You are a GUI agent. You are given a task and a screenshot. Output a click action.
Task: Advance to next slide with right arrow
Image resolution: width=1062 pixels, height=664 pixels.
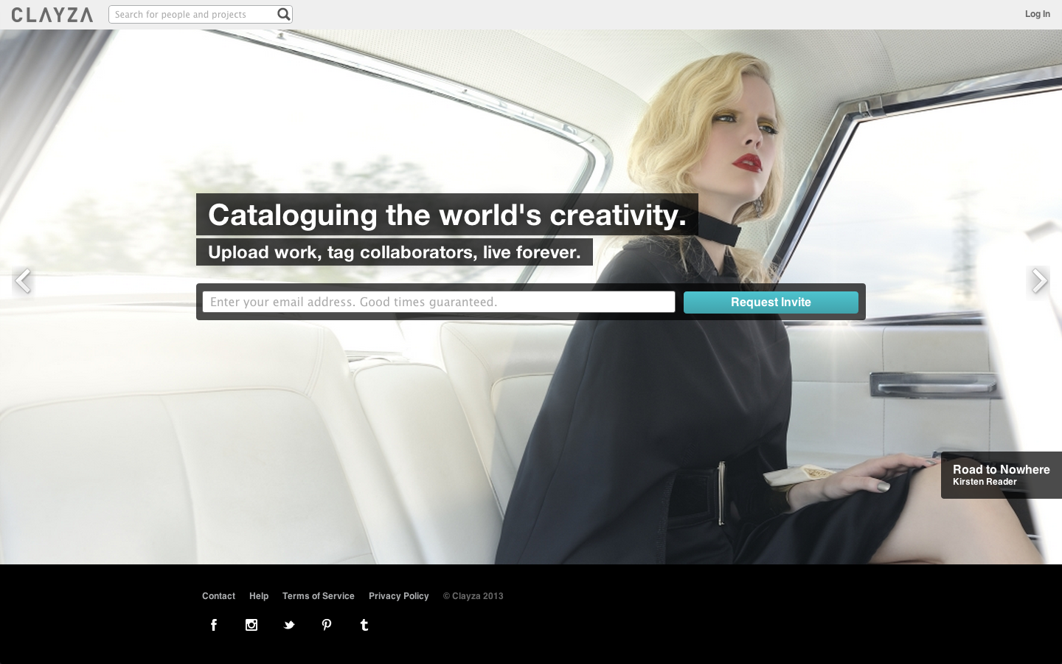[1038, 281]
